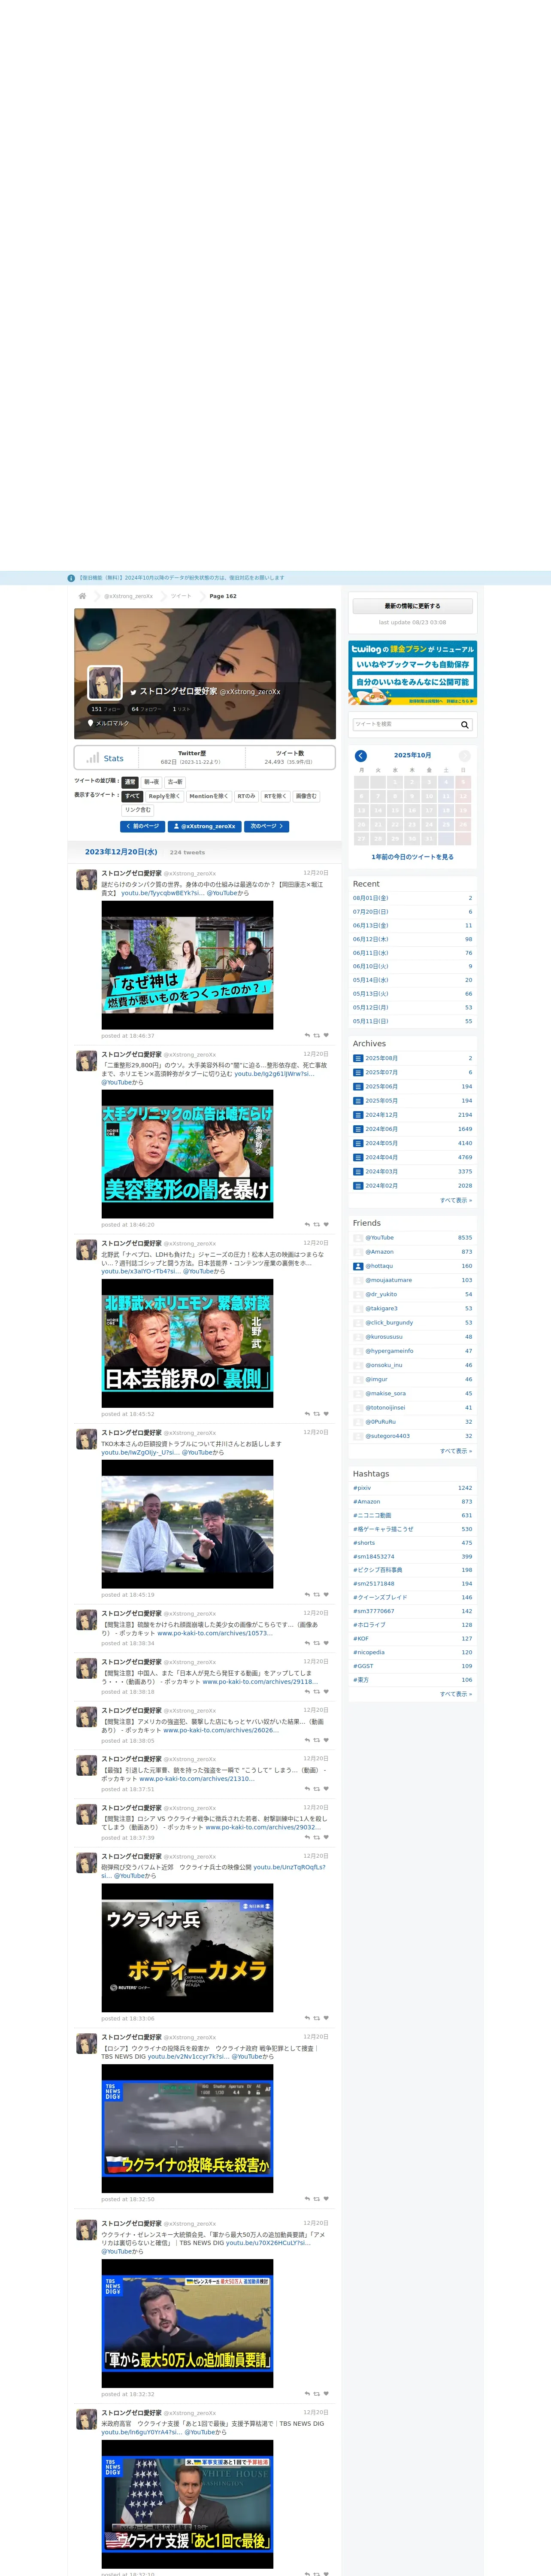This screenshot has width=551, height=2576.
Task: Go to previous calendar month arrow
Action: tap(361, 756)
